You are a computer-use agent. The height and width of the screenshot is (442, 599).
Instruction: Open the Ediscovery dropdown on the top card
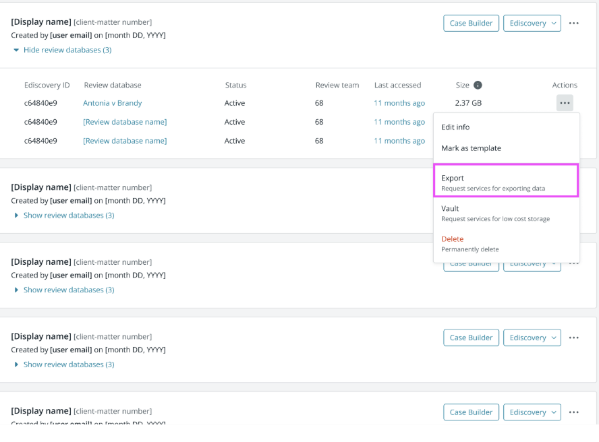point(532,22)
